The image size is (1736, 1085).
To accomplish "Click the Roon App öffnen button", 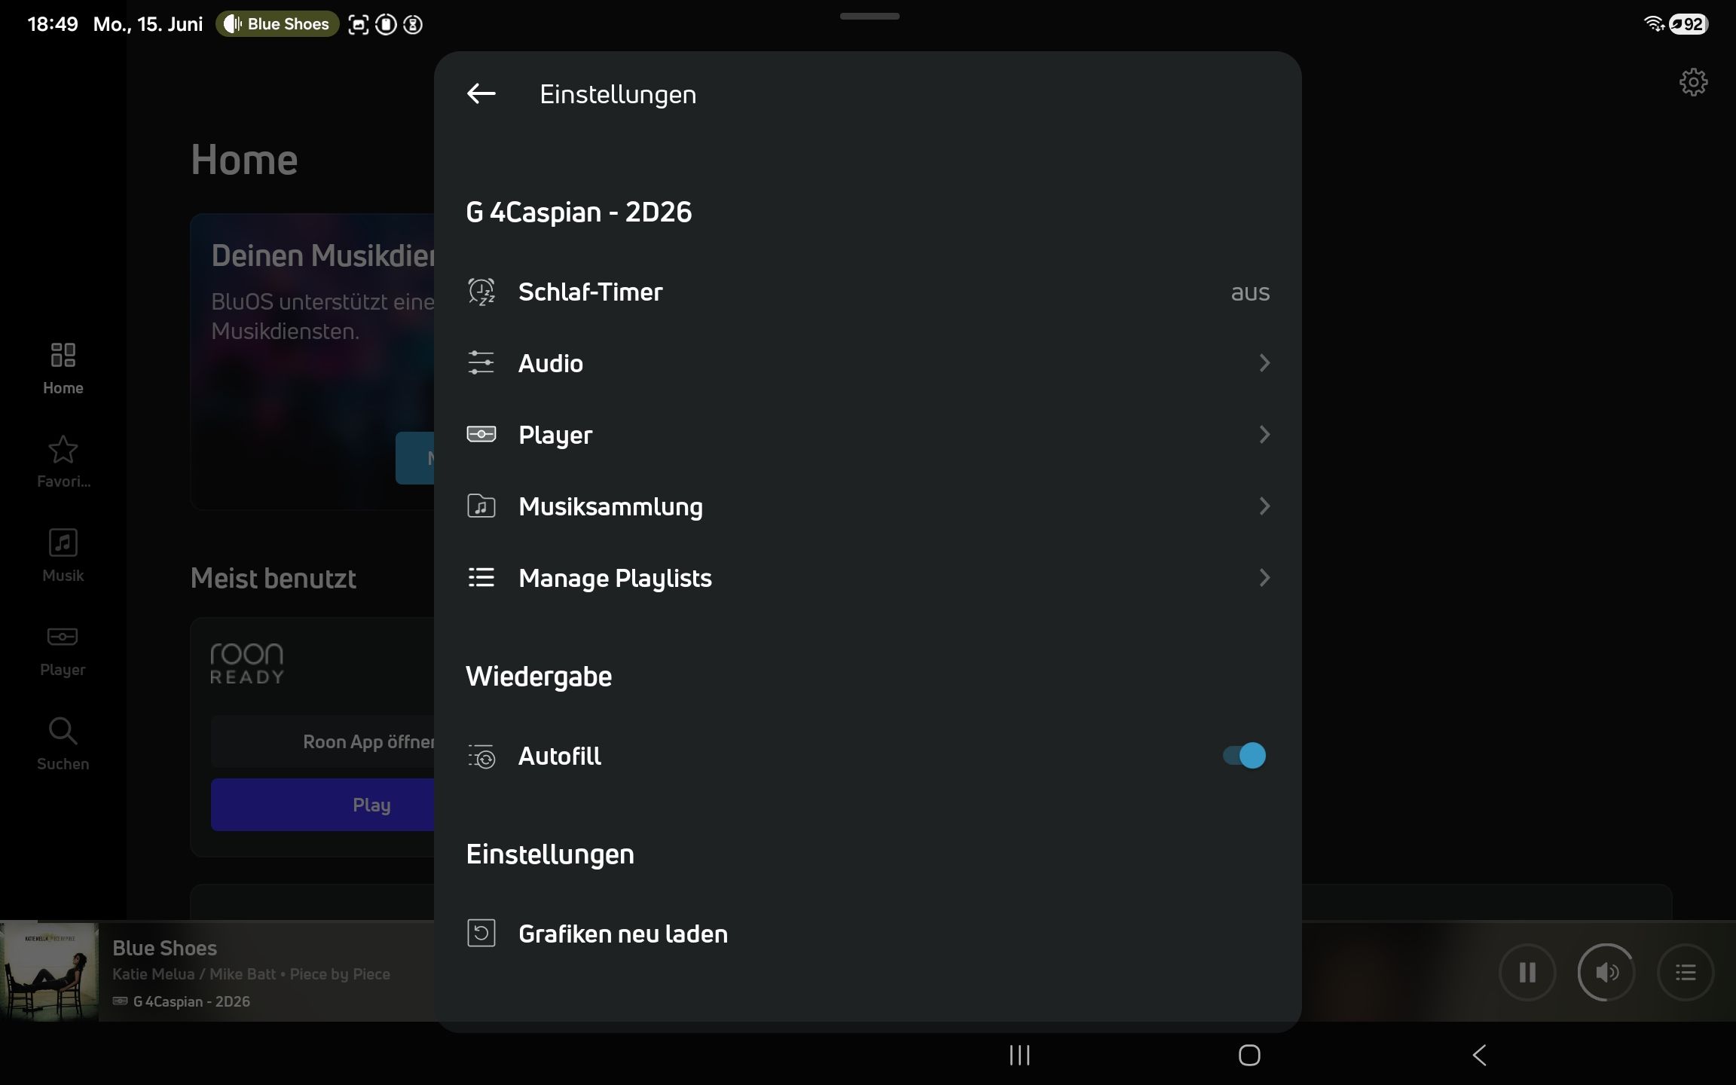I will [322, 741].
